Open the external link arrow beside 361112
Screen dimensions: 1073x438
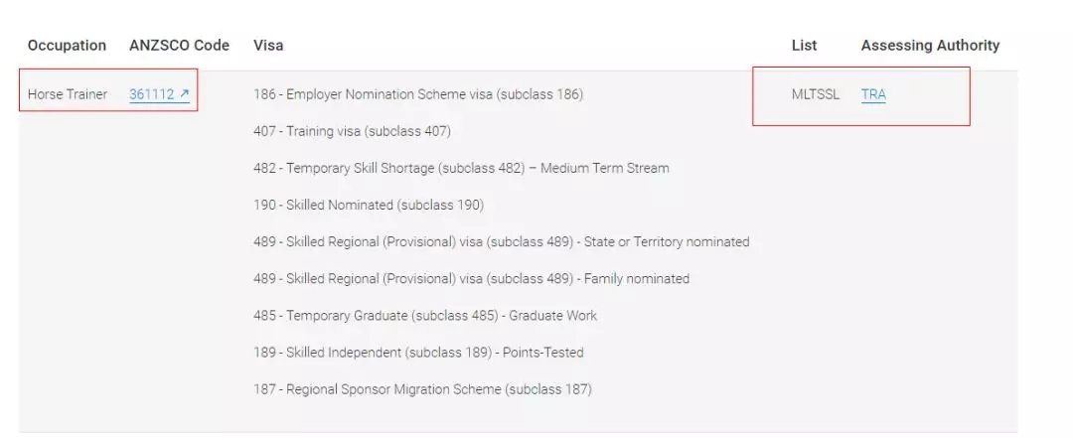tap(185, 94)
